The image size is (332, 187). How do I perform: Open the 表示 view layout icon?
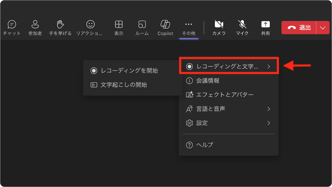(x=119, y=24)
